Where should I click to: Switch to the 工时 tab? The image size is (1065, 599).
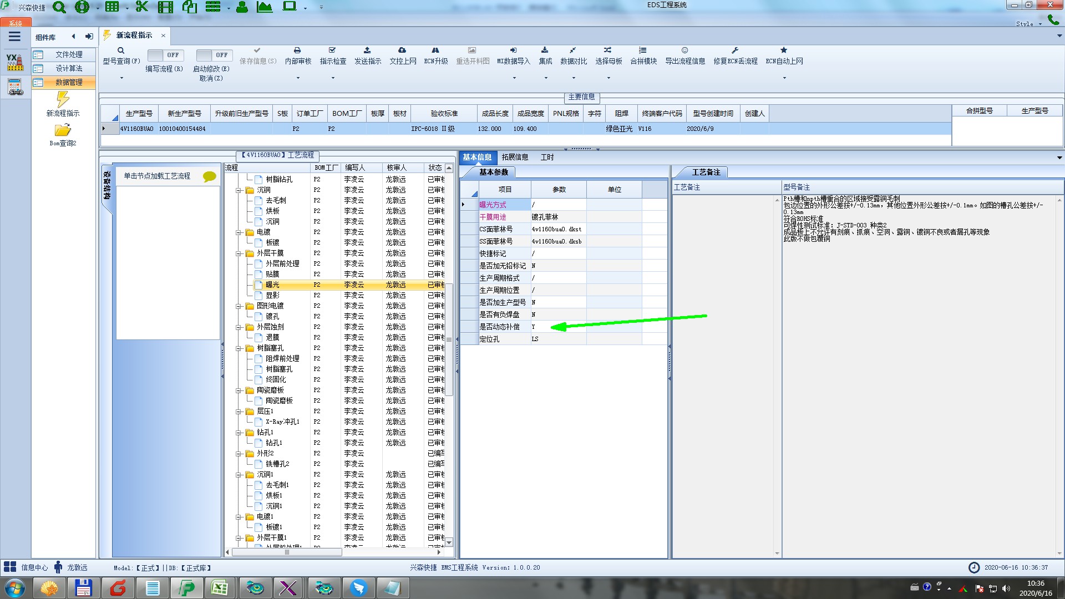click(x=547, y=157)
